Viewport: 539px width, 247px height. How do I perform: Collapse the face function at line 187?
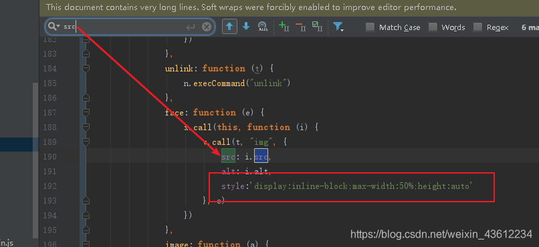[86, 113]
